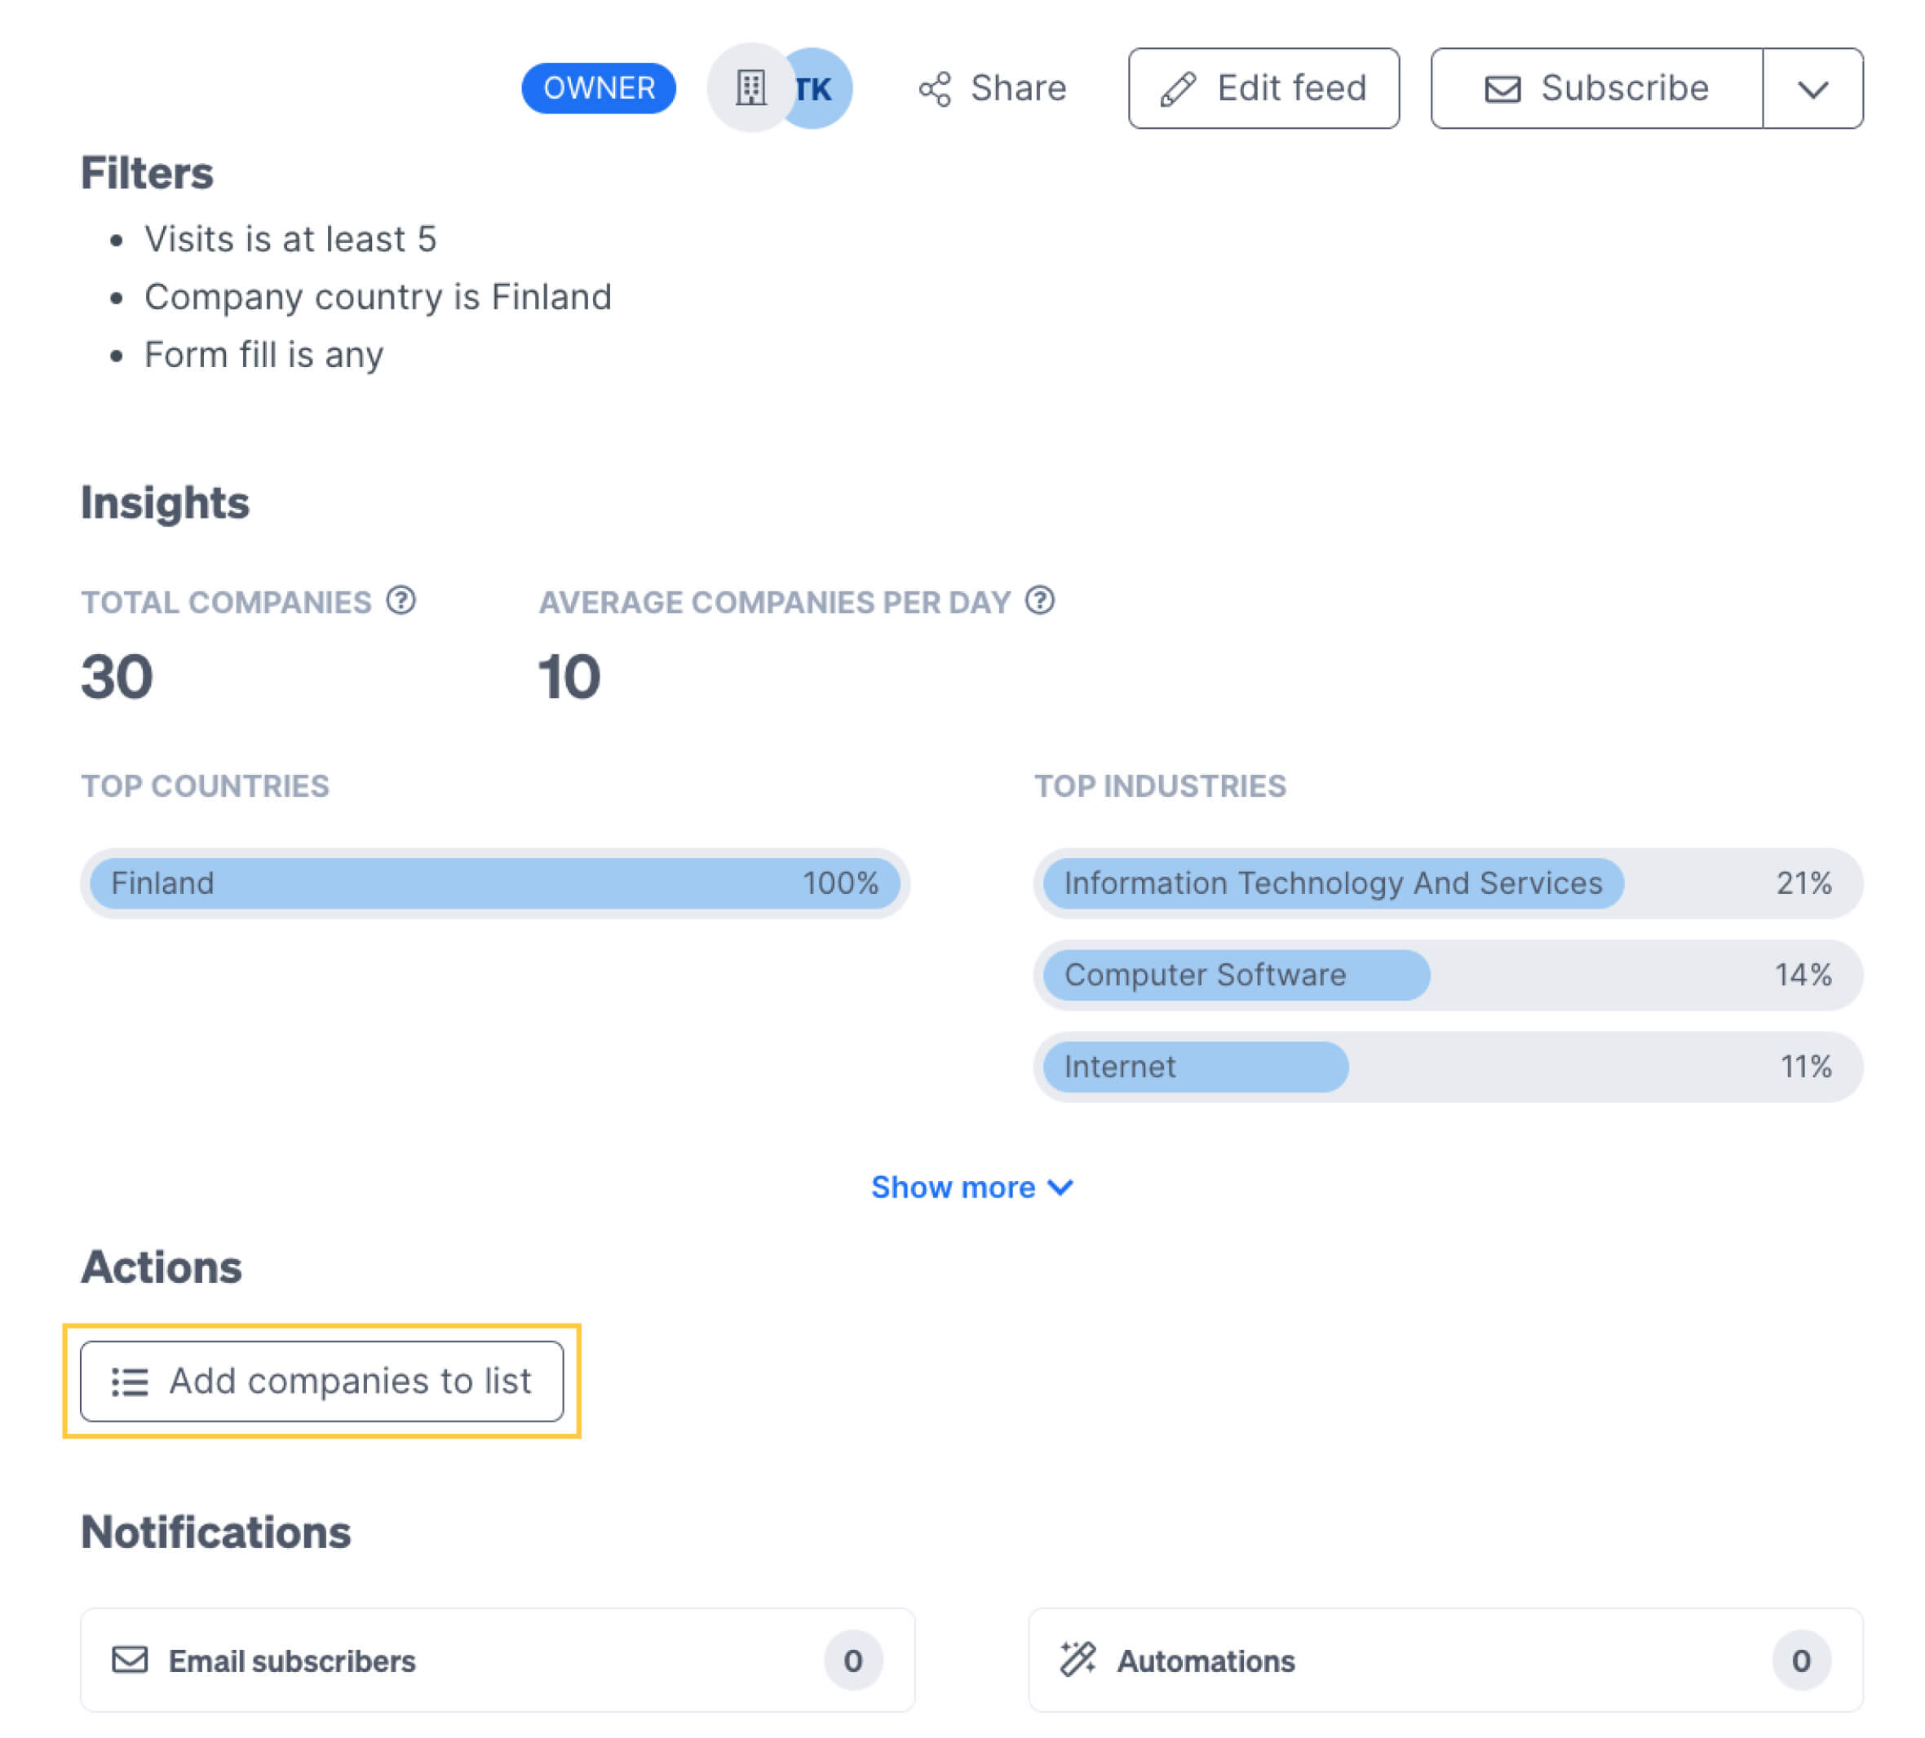Select the company building avatar near OWNER

click(751, 87)
